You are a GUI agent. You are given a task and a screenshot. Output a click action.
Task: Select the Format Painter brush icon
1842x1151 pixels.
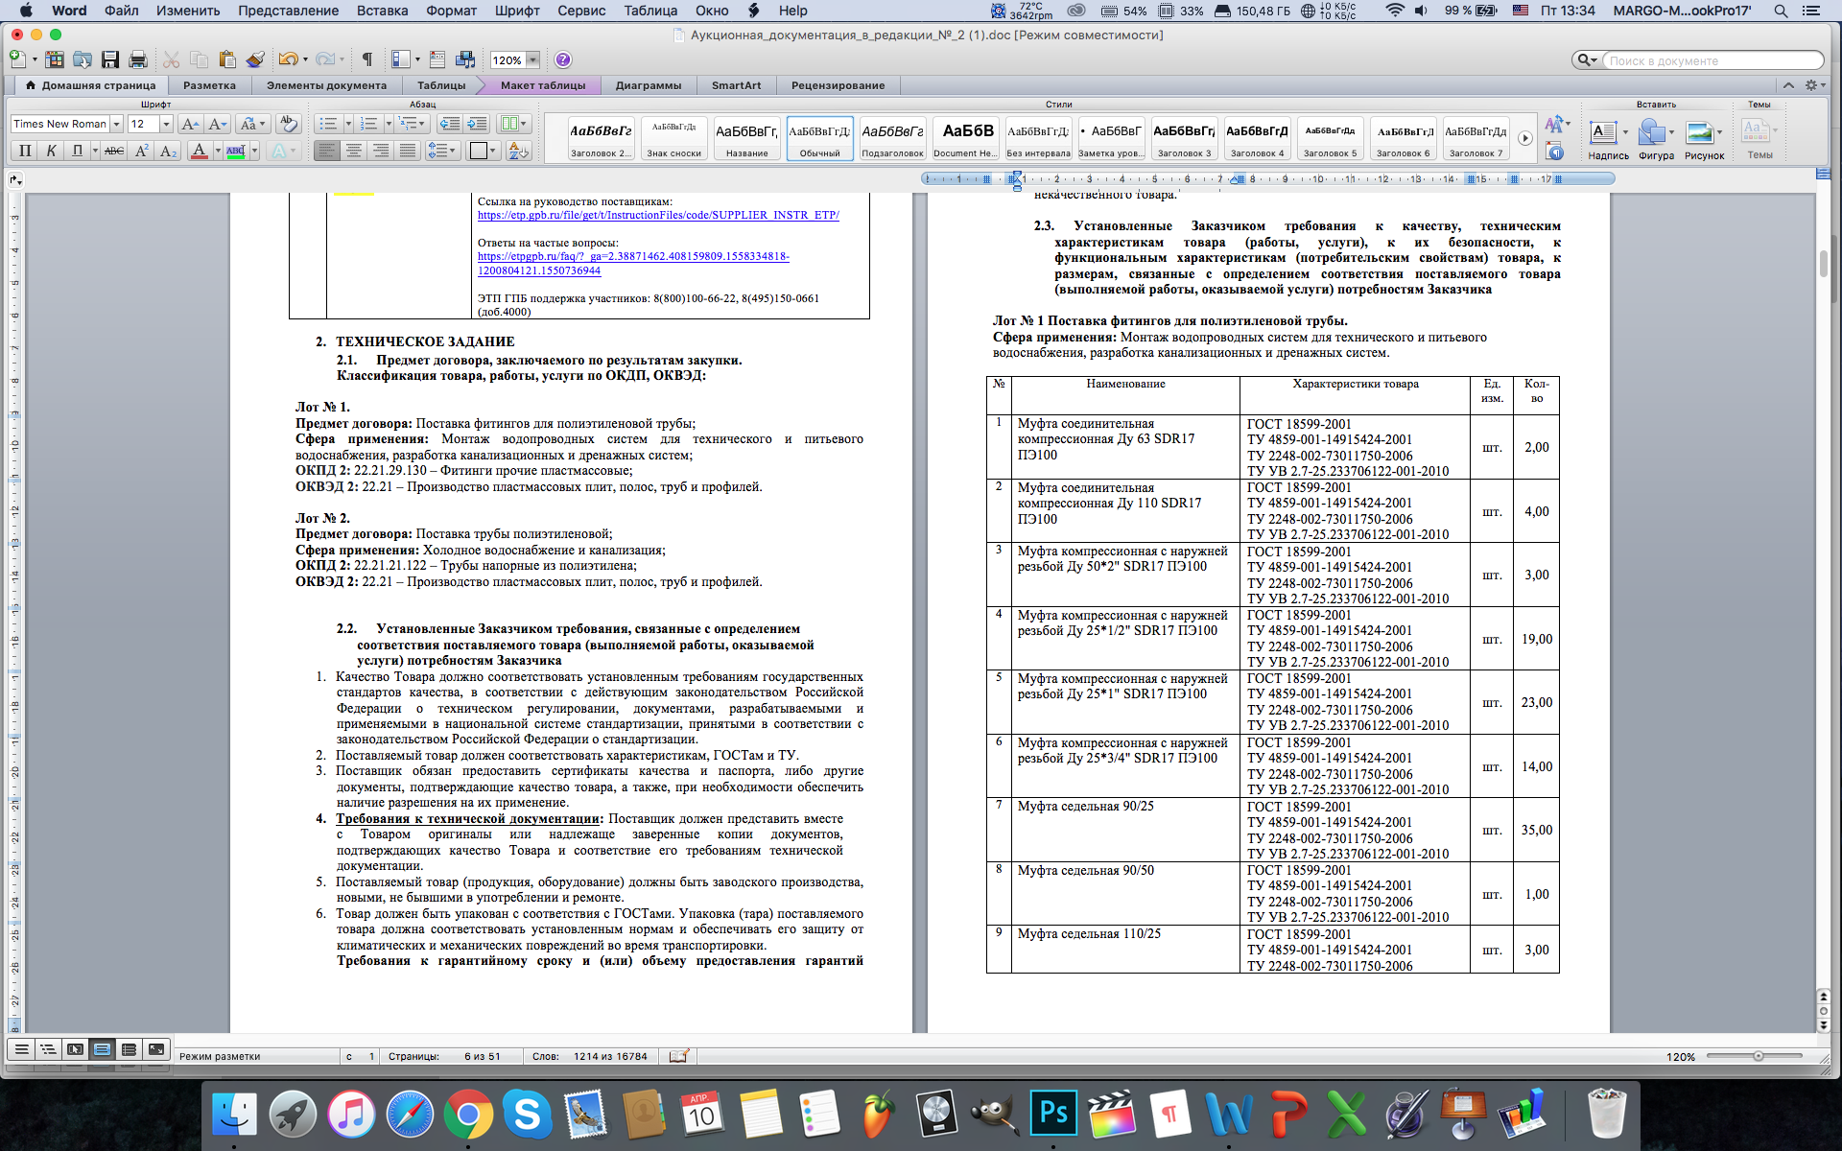pyautogui.click(x=254, y=59)
